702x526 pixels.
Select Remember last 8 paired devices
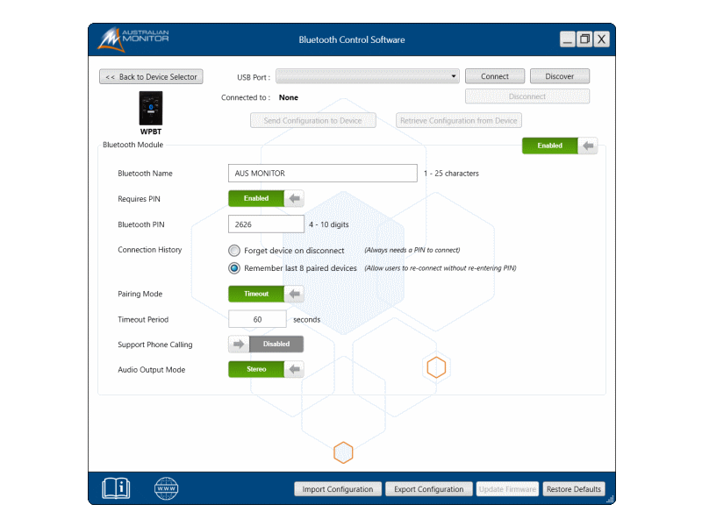point(234,268)
